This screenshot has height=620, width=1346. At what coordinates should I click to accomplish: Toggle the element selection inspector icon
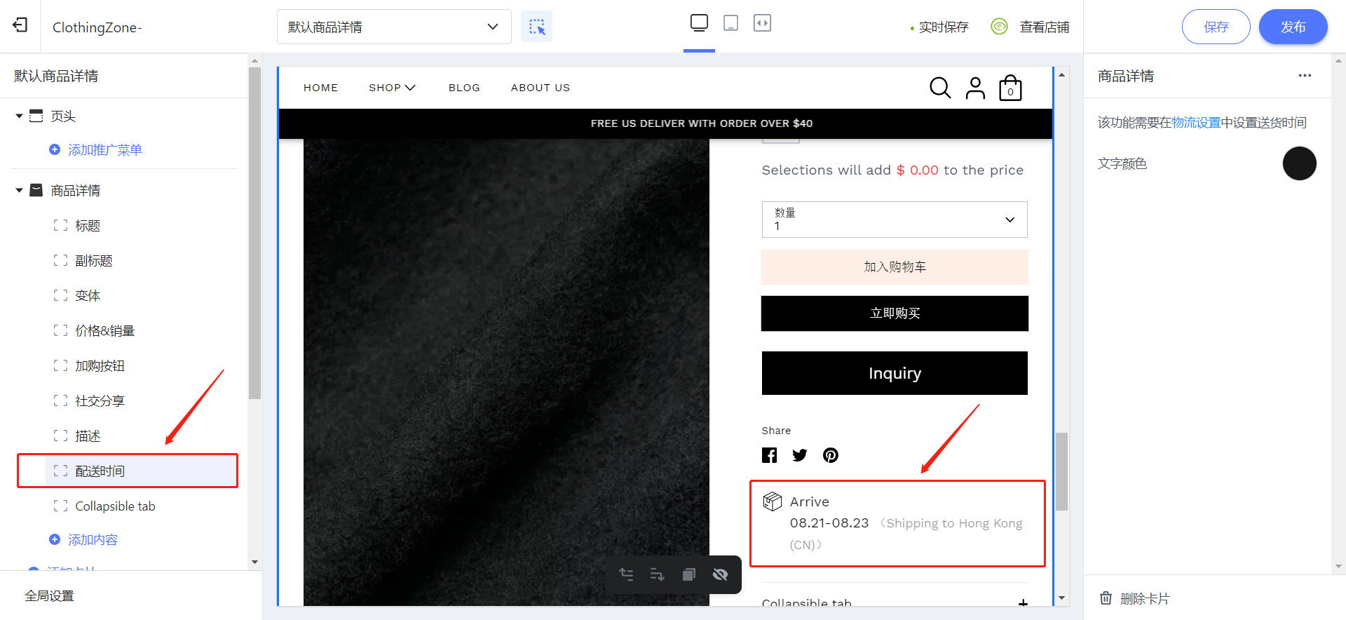[537, 27]
